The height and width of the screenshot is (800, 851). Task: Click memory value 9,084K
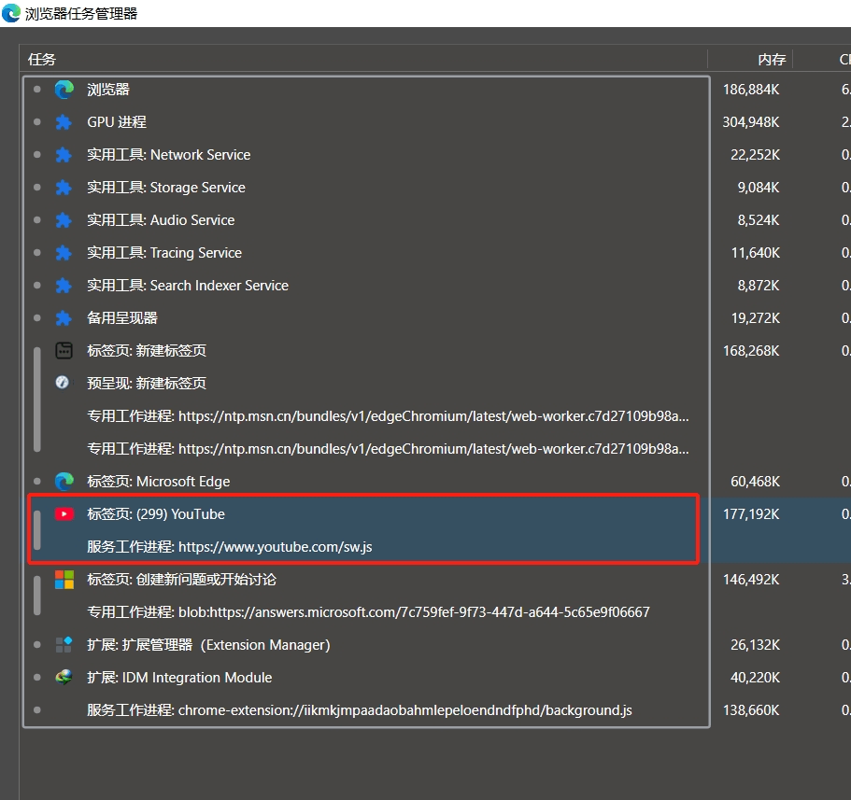(759, 188)
